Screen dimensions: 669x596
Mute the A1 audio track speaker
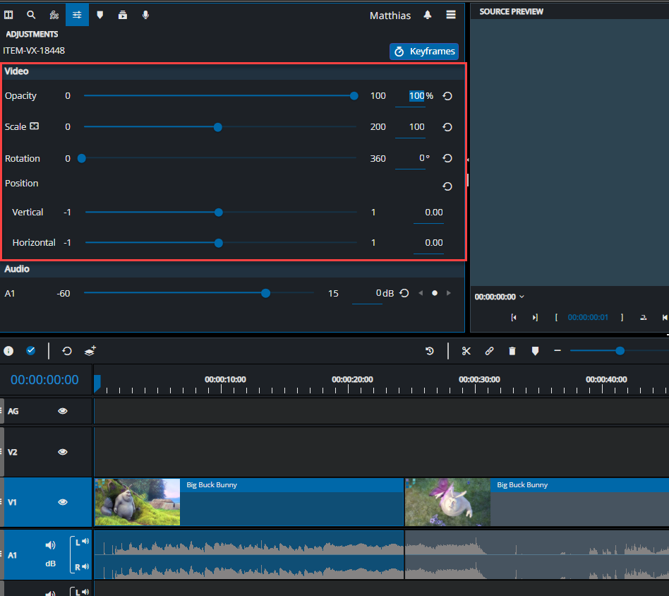[x=50, y=545]
